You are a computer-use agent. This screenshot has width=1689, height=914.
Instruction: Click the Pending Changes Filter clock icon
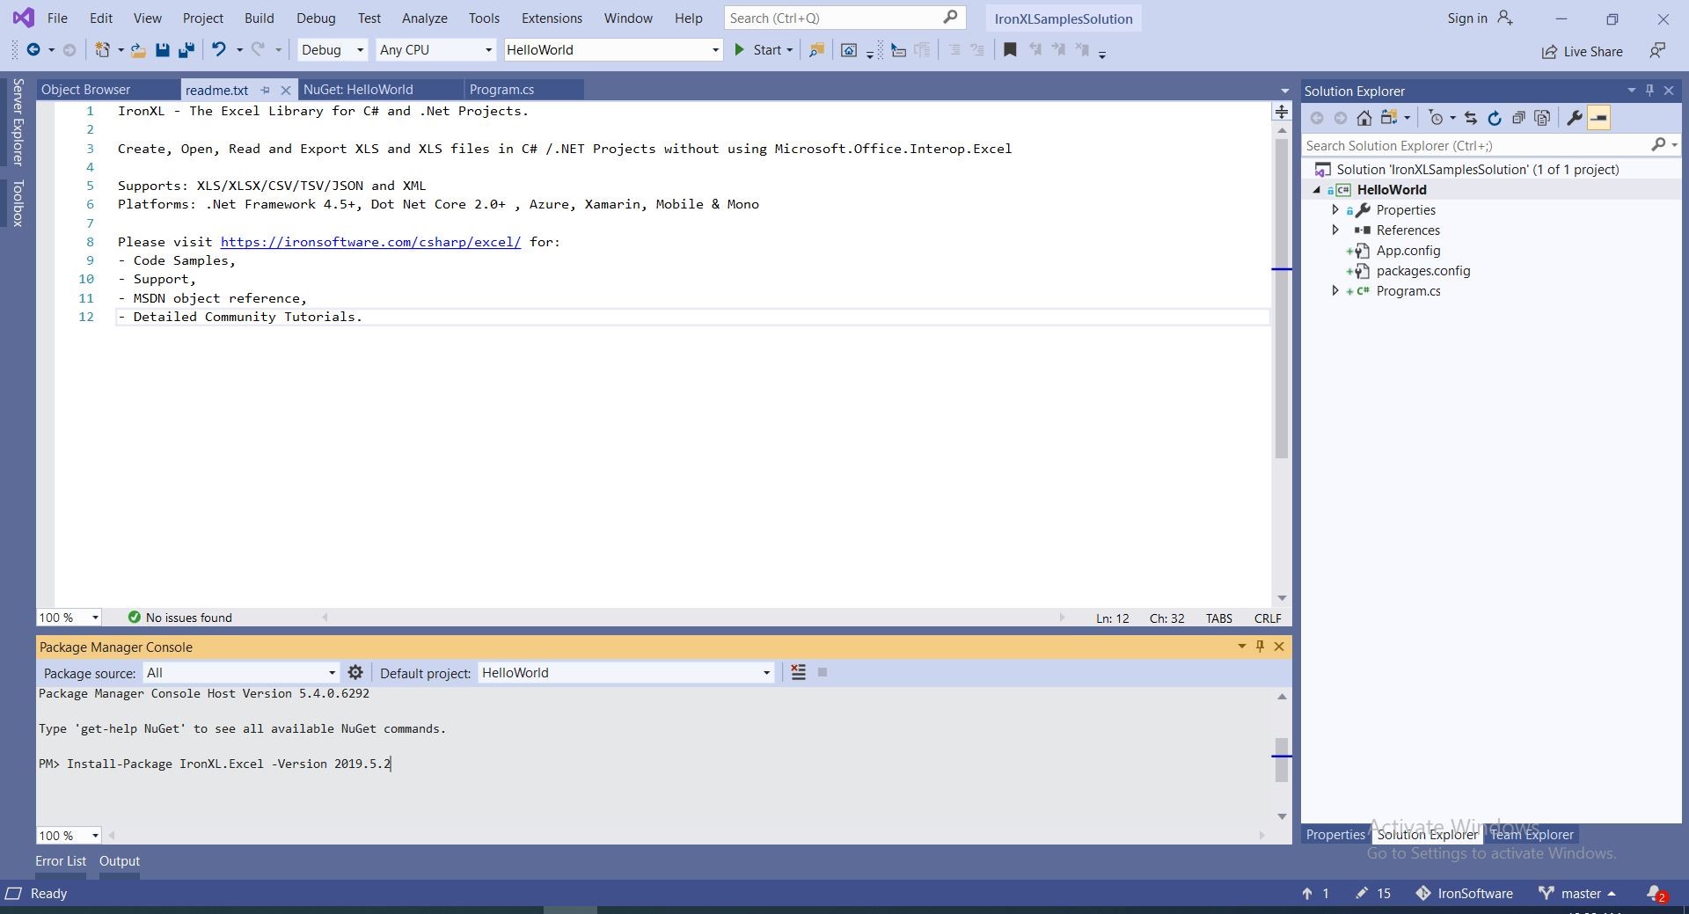click(x=1436, y=118)
